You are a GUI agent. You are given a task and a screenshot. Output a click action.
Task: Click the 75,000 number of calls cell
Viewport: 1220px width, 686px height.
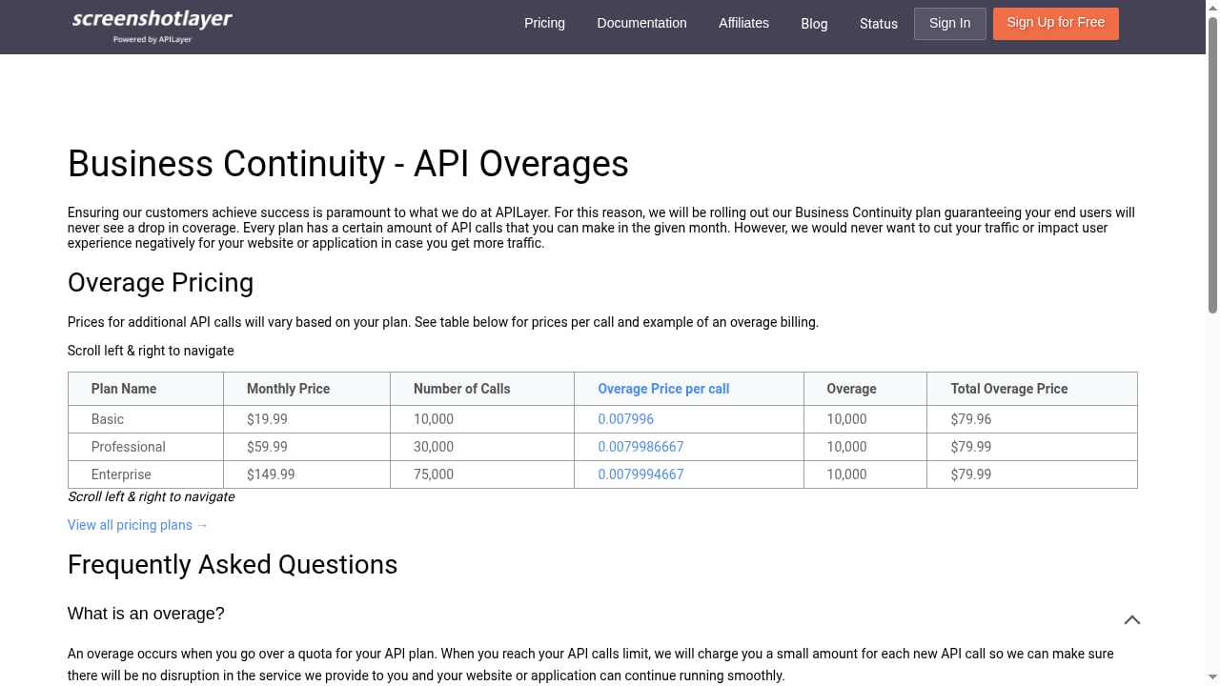click(482, 474)
